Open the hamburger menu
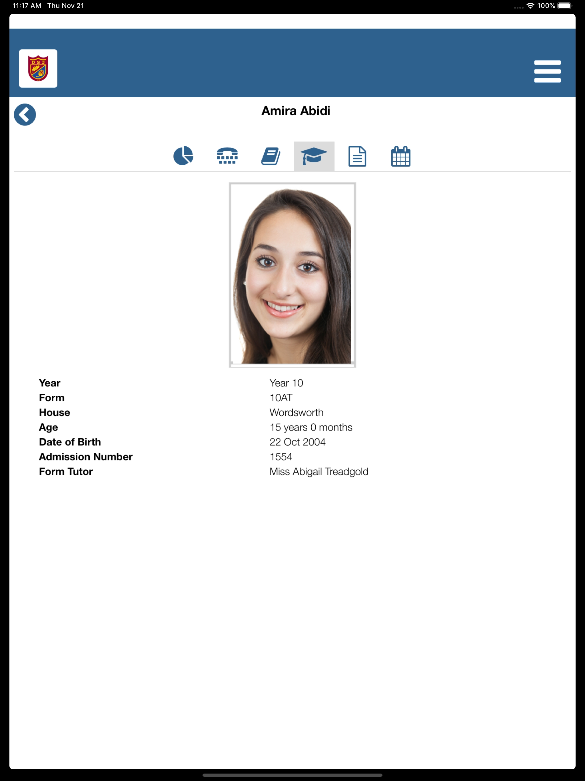Viewport: 585px width, 781px height. tap(547, 71)
